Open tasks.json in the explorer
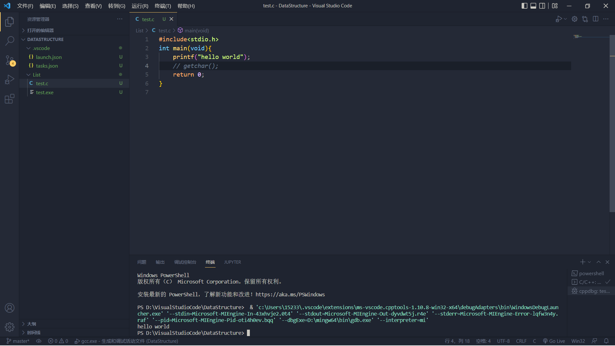 tap(47, 66)
